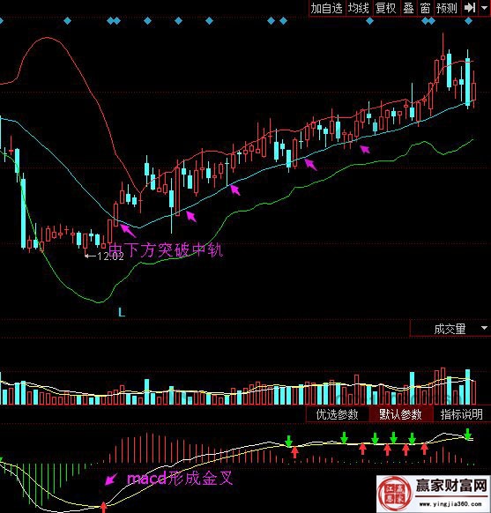
Task: Click the leftmost blue diamond marker
Action: tap(1, 21)
